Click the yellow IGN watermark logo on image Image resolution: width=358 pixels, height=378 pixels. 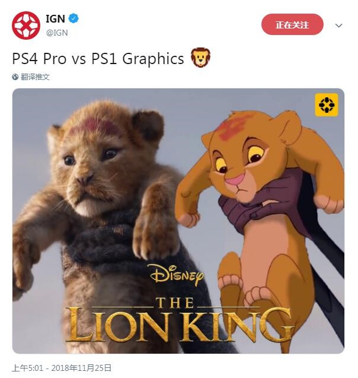pos(327,105)
